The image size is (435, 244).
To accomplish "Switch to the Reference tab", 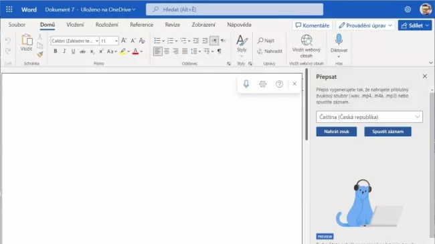I will [141, 25].
